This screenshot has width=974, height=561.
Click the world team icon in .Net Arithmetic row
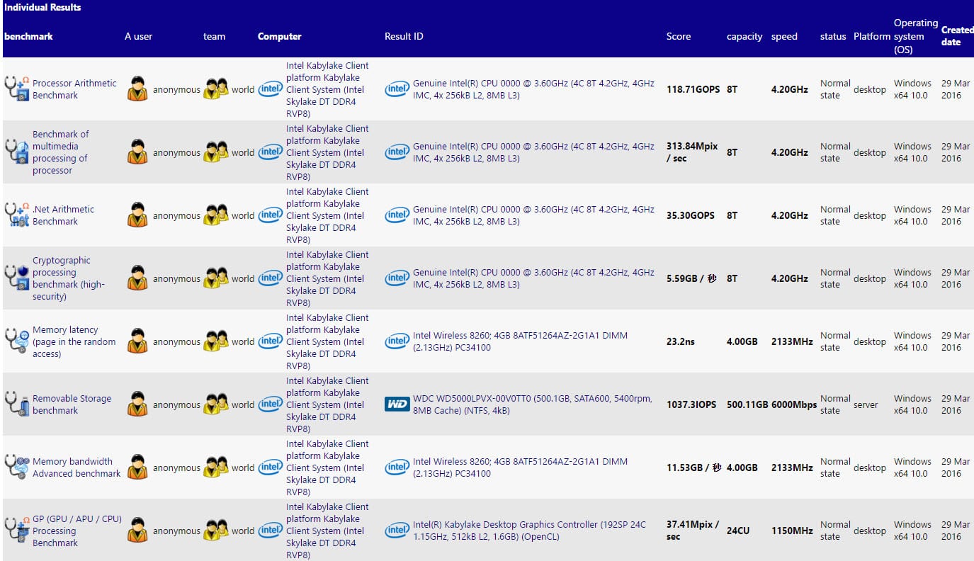coord(216,215)
